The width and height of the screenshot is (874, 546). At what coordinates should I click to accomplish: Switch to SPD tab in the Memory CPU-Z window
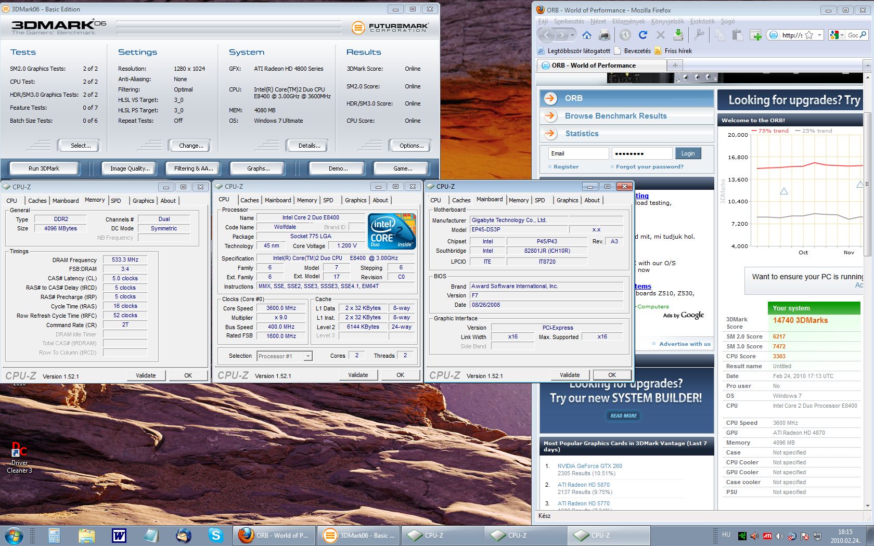click(x=116, y=201)
